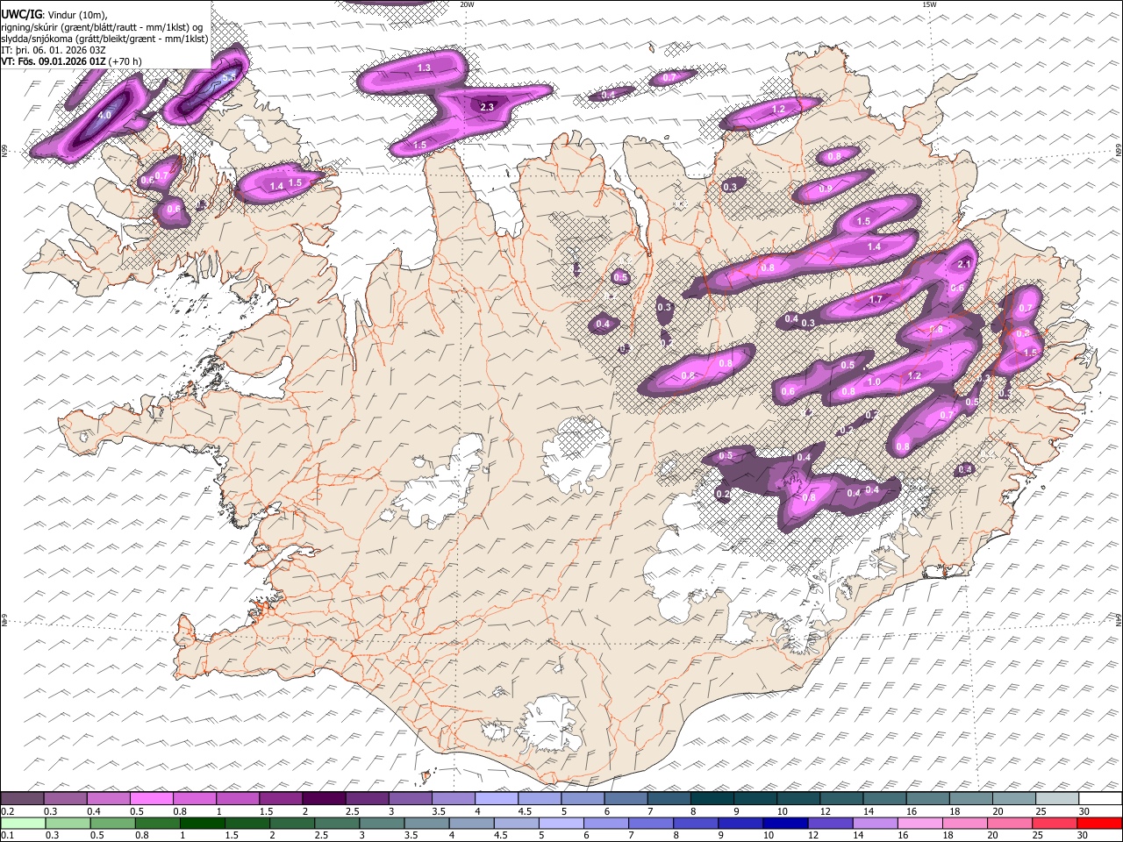Click the light periwinkle 4 swatch in snow scale
Image resolution: width=1123 pixels, height=842 pixels.
497,798
